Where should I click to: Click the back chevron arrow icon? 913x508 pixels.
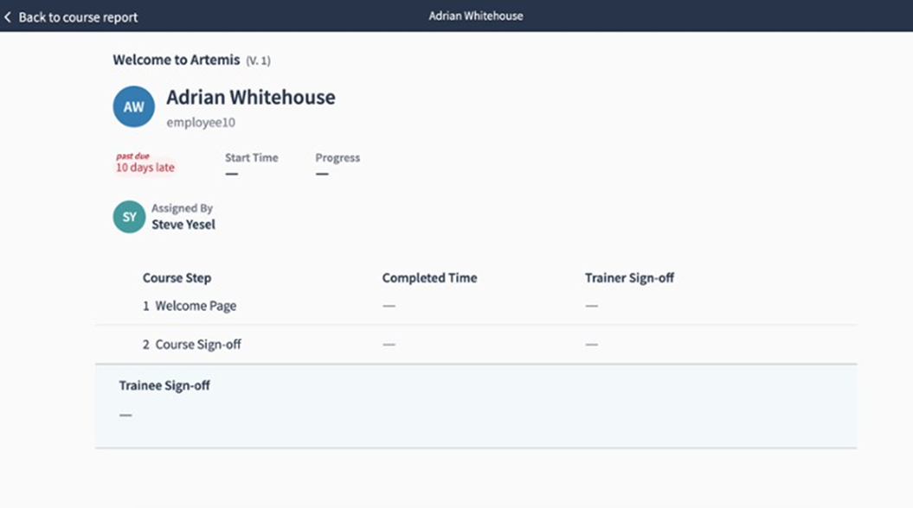[8, 17]
